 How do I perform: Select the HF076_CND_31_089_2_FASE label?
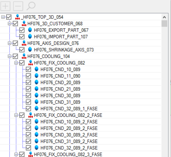tap(69, 141)
